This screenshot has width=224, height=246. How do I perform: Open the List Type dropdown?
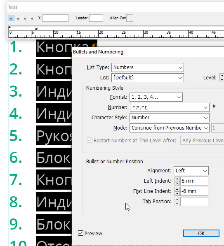pyautogui.click(x=148, y=67)
